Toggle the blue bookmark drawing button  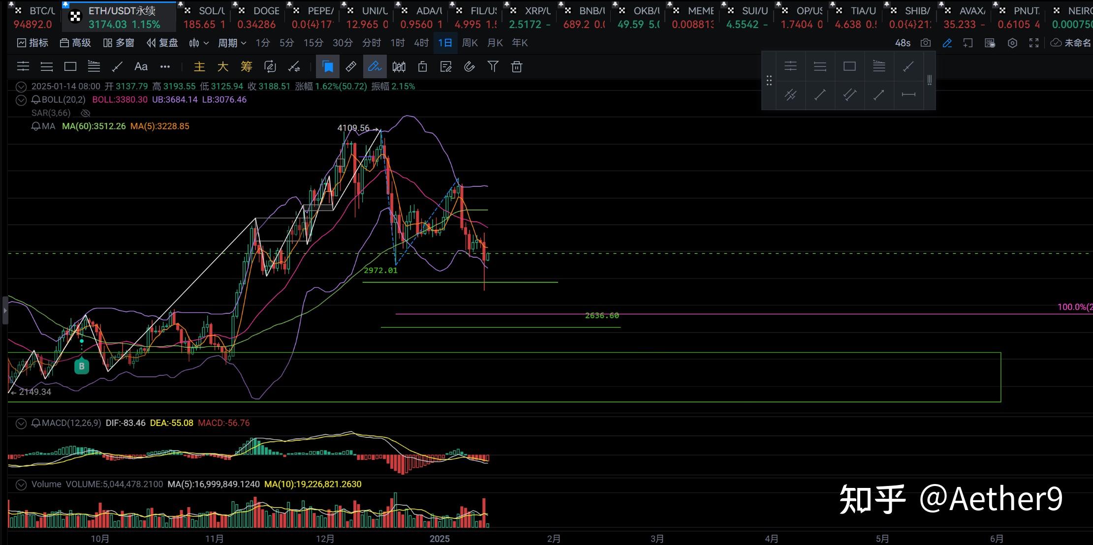click(x=327, y=66)
